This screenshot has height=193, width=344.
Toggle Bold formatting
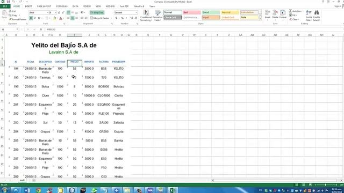pos(31,18)
